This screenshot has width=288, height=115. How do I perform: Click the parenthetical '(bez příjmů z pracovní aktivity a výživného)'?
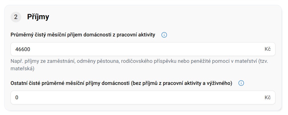tap(181, 83)
